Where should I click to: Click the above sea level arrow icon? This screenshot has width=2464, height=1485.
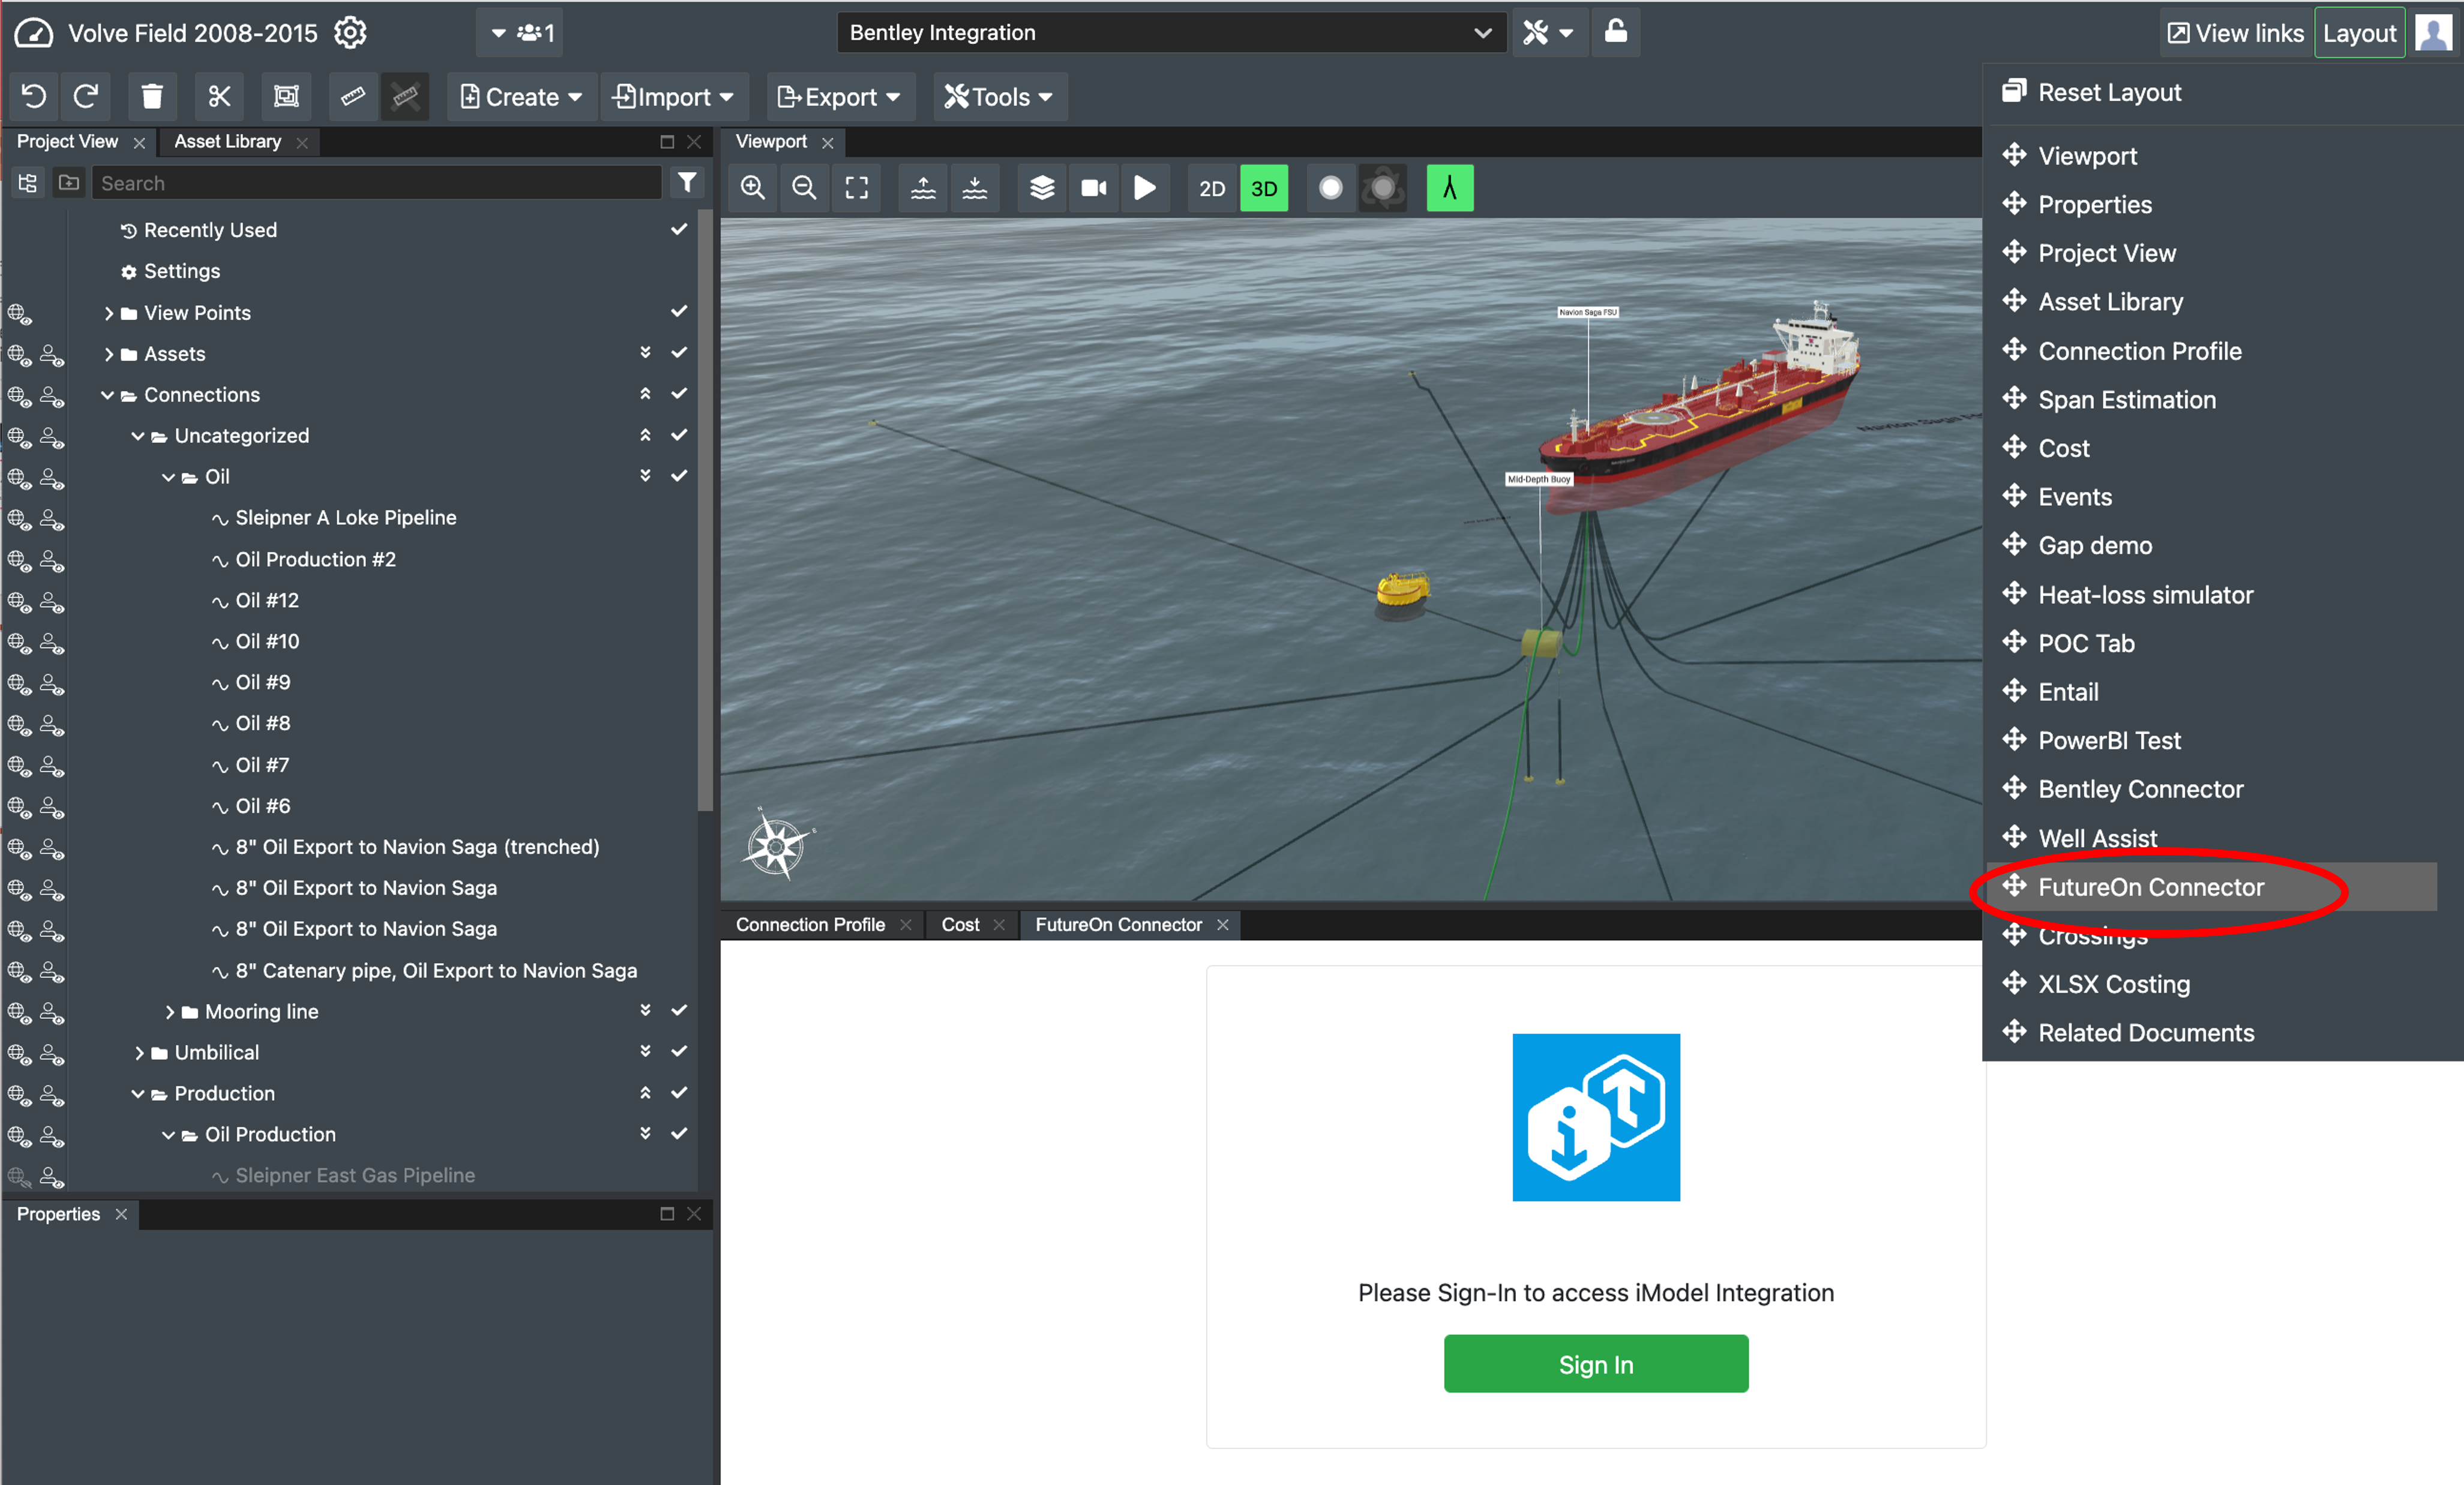point(923,188)
